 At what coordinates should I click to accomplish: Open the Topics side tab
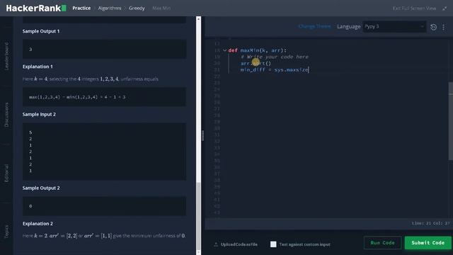[6, 232]
